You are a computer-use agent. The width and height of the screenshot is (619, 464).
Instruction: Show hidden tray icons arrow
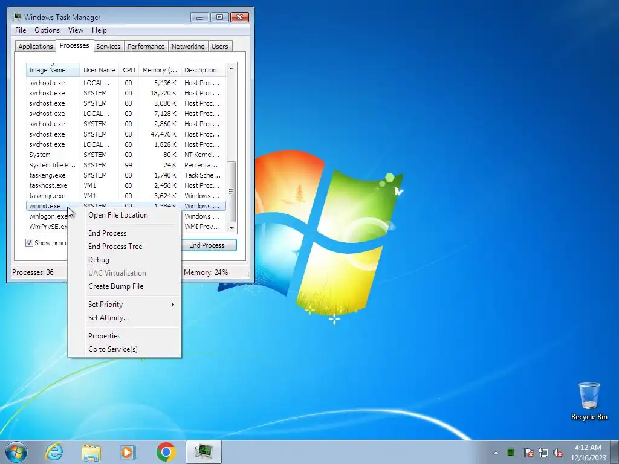496,453
